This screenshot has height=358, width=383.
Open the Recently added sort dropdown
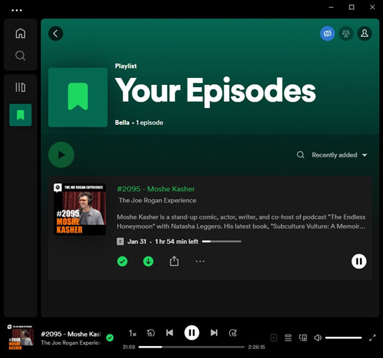[339, 155]
